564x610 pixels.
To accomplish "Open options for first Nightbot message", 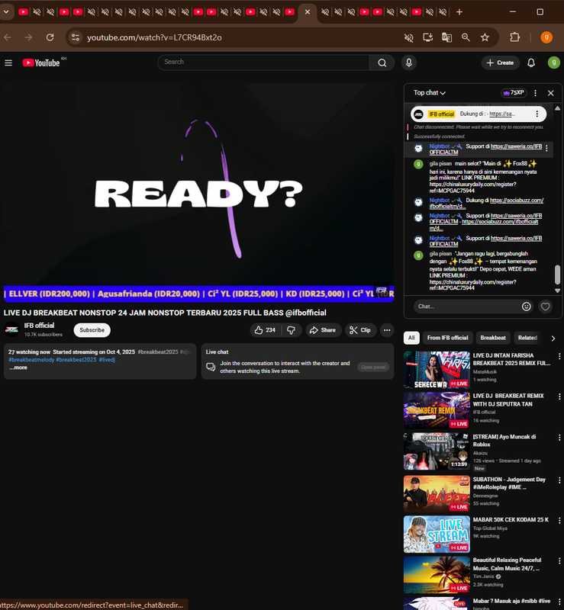I will (x=546, y=148).
